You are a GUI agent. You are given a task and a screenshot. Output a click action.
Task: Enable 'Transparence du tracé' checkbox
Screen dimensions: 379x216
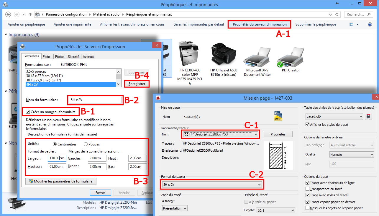pyautogui.click(x=308, y=189)
